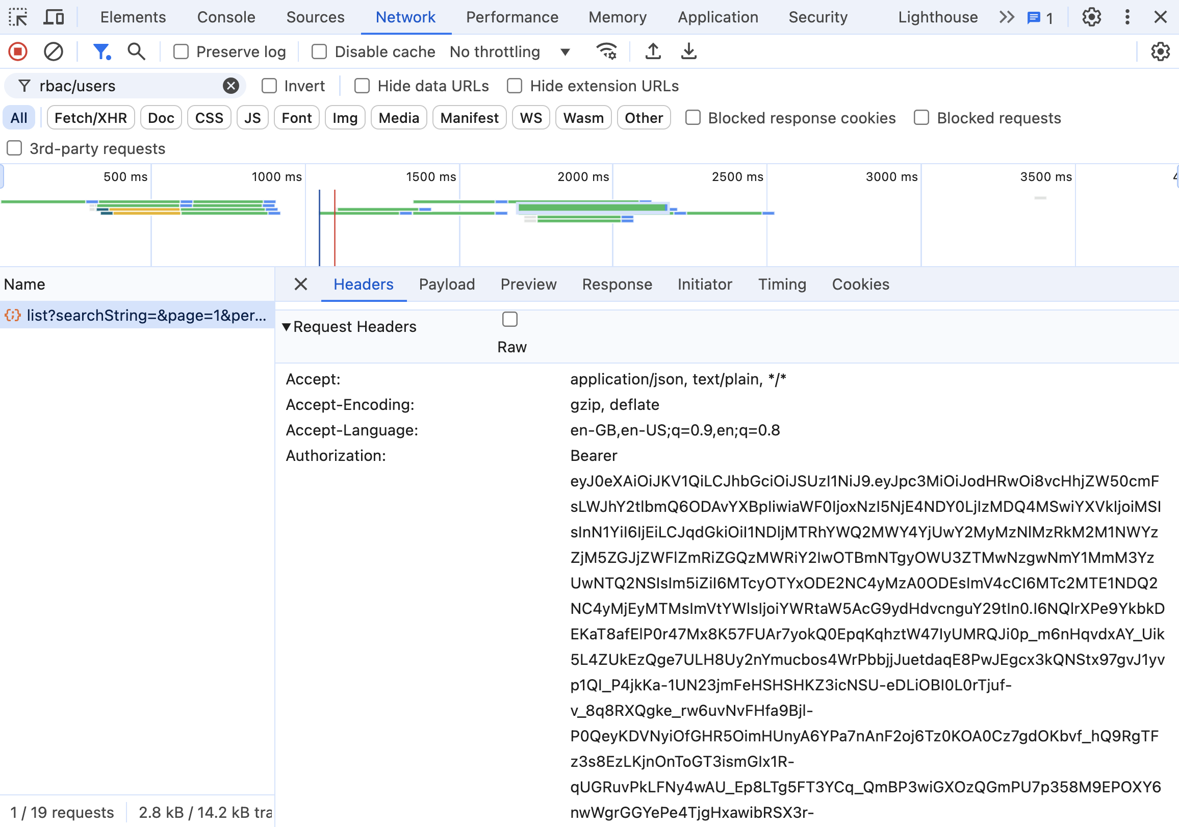Switch to the Payload tab
Viewport: 1179px width, 827px height.
[x=447, y=285]
